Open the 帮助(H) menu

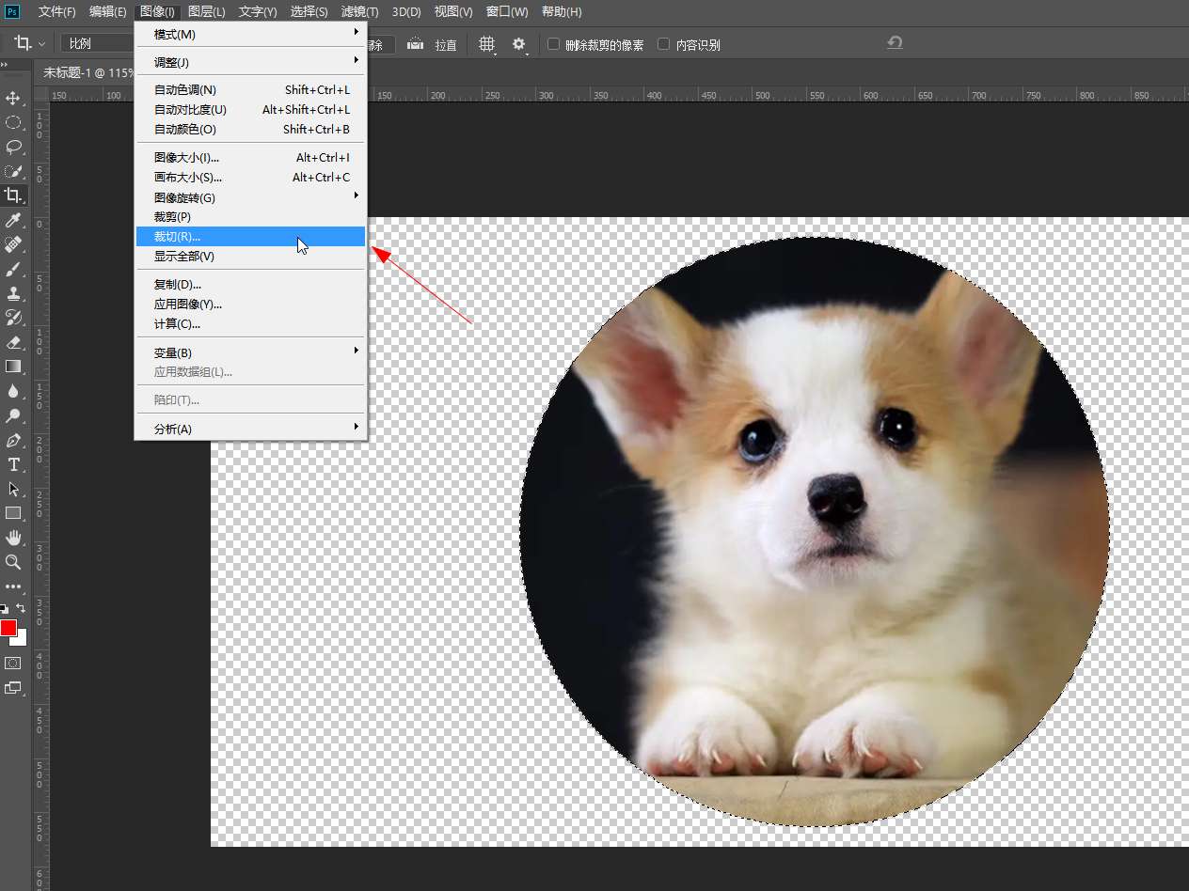click(x=562, y=11)
